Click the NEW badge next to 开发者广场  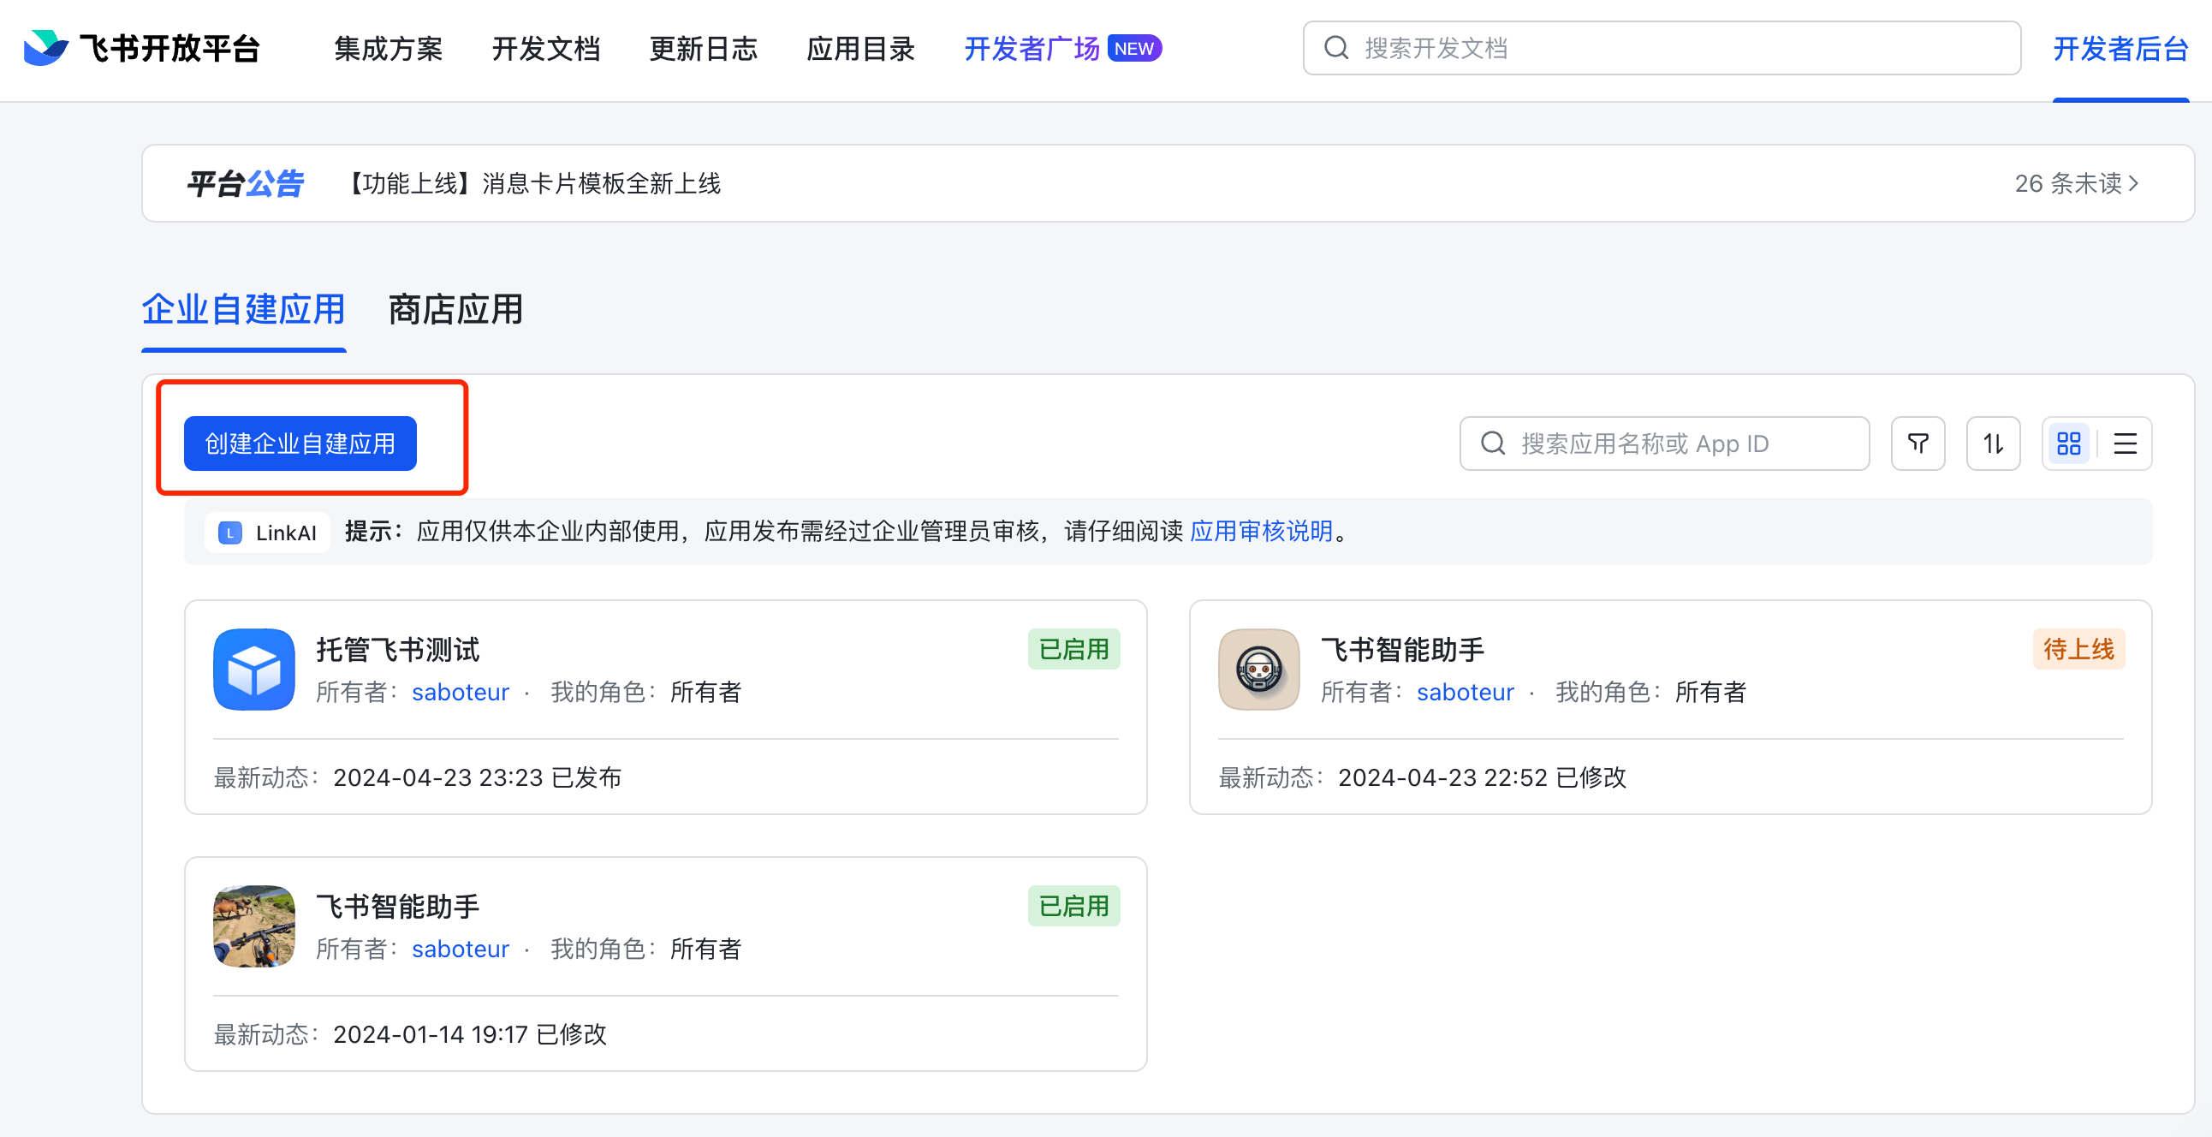[1133, 48]
